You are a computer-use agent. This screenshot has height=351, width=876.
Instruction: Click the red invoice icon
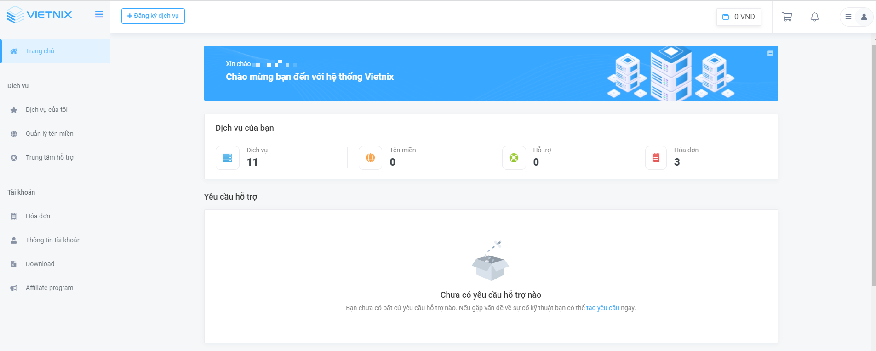pos(656,158)
